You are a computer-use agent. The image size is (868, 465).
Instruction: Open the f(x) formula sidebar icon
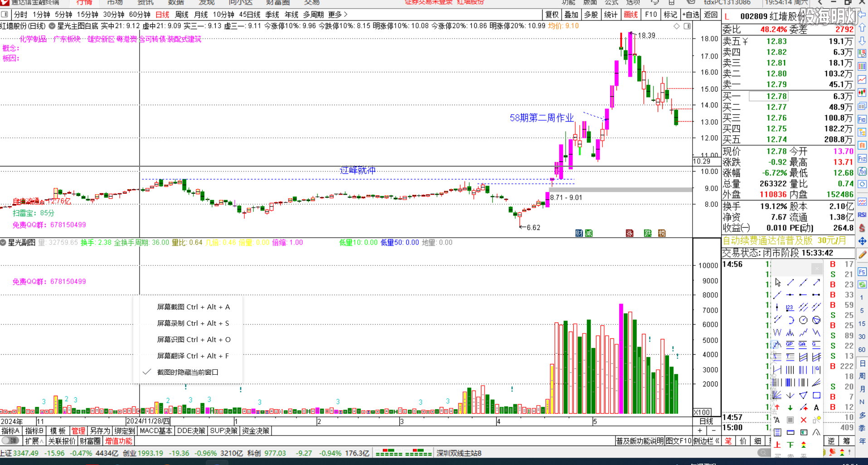[x=862, y=171]
